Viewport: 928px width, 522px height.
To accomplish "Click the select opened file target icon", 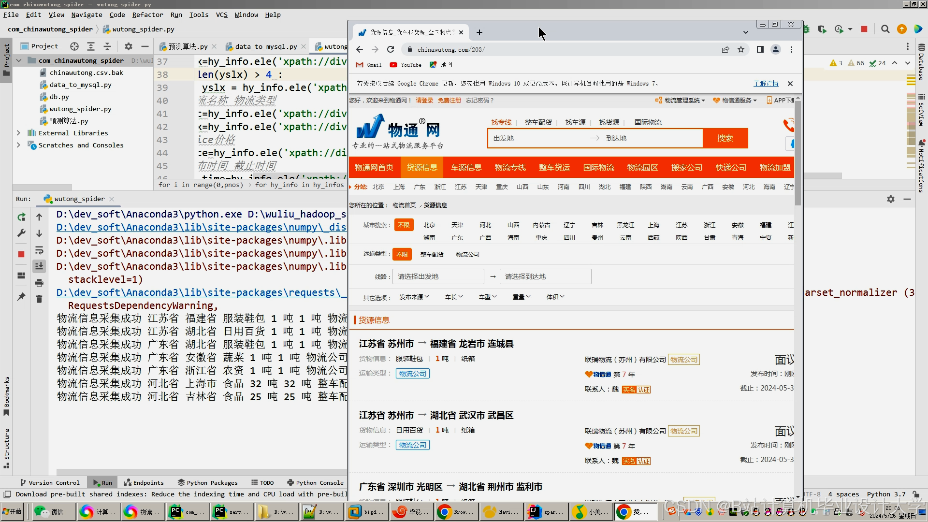I will point(74,46).
